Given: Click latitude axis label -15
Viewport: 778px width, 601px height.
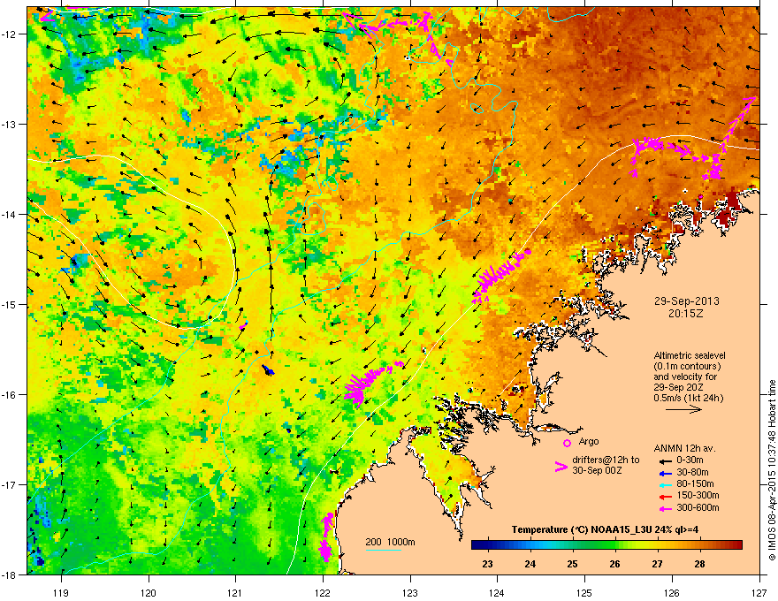Looking at the screenshot, I should 9,304.
